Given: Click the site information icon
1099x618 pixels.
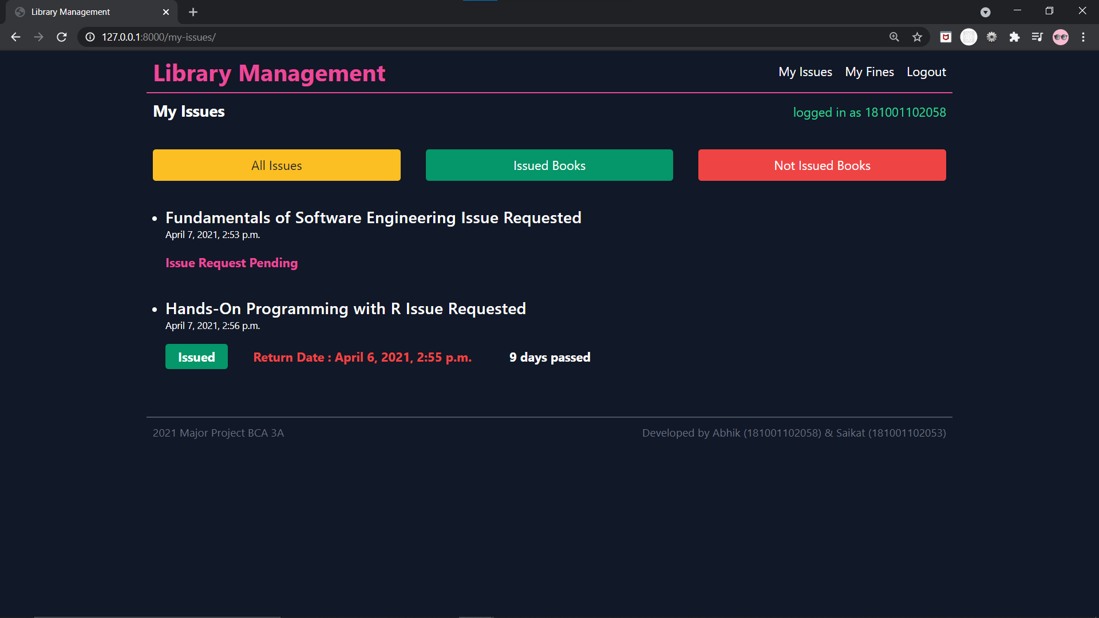Looking at the screenshot, I should click(x=90, y=37).
